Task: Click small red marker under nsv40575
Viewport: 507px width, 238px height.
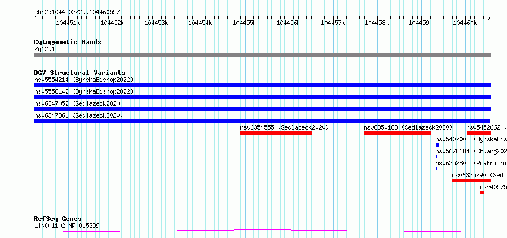Action: [482, 193]
